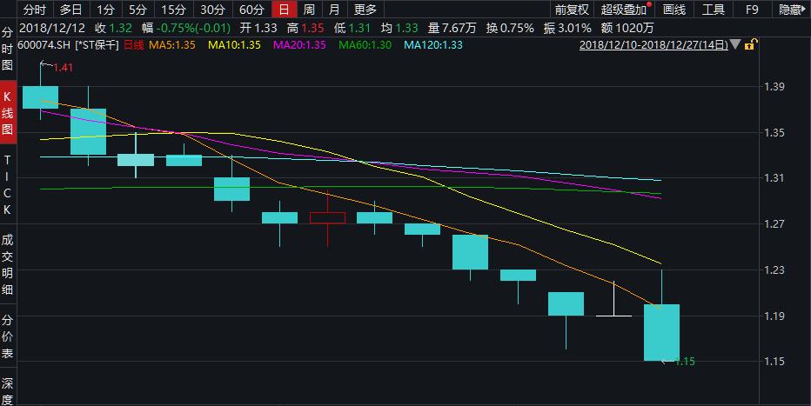Open the 更多 more periods menu
811x406 pixels.
click(x=365, y=10)
